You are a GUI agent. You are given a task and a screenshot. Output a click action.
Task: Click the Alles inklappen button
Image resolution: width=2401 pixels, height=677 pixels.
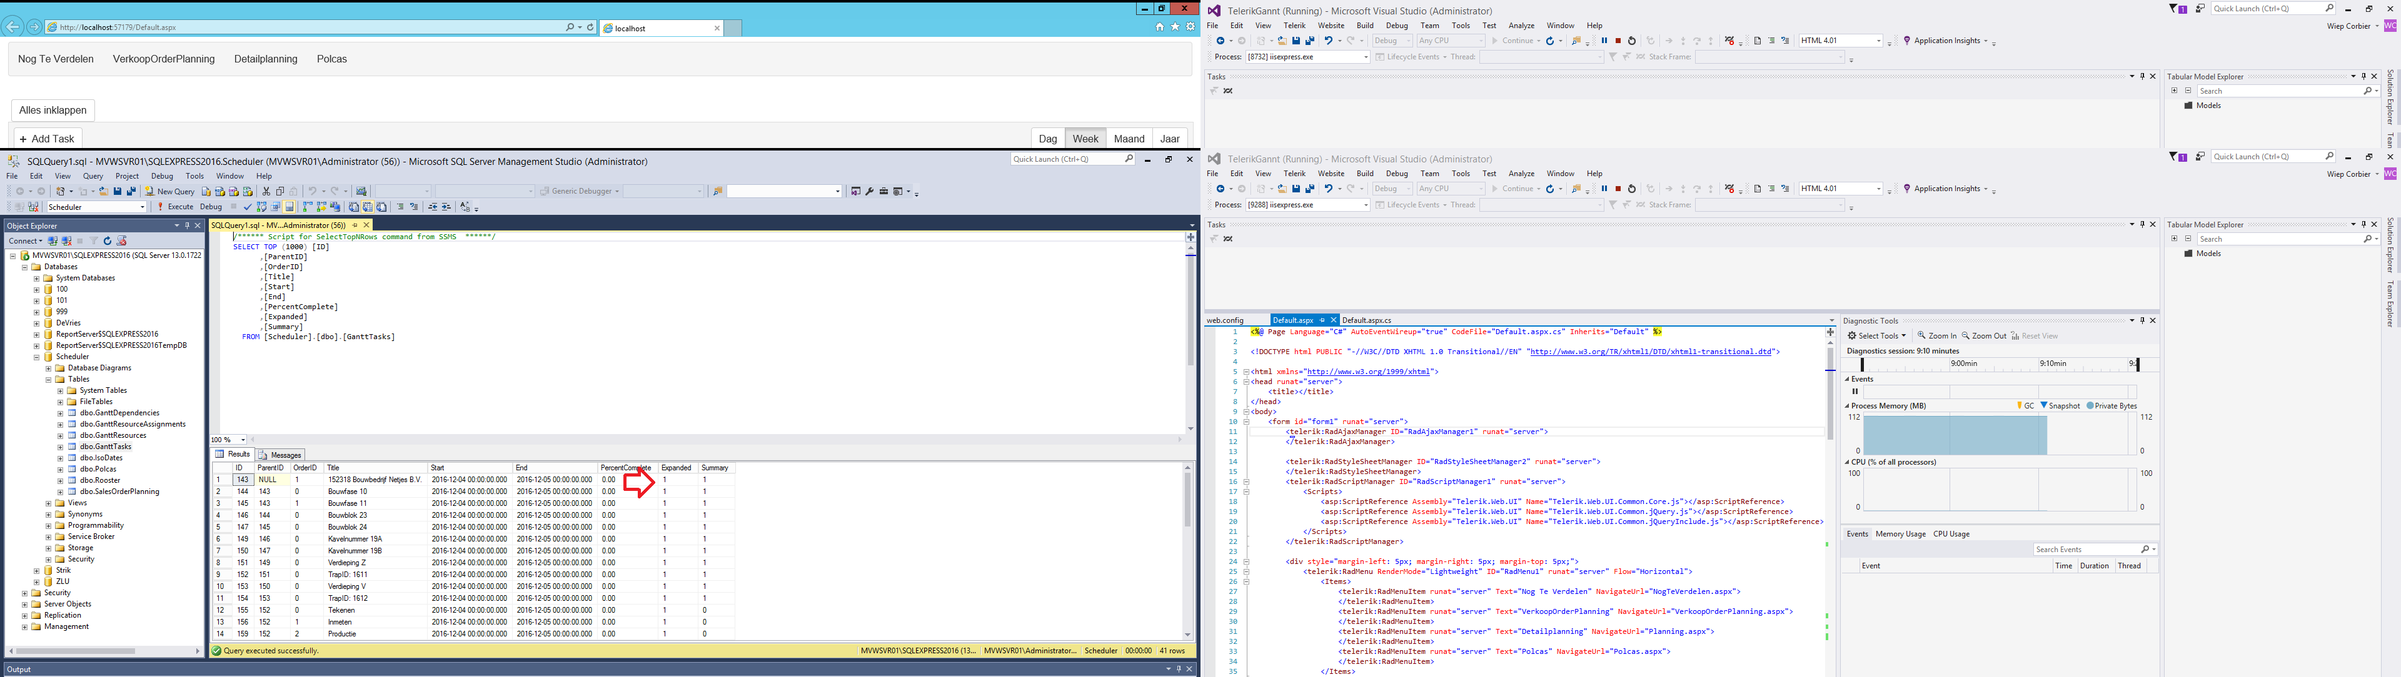pyautogui.click(x=53, y=110)
